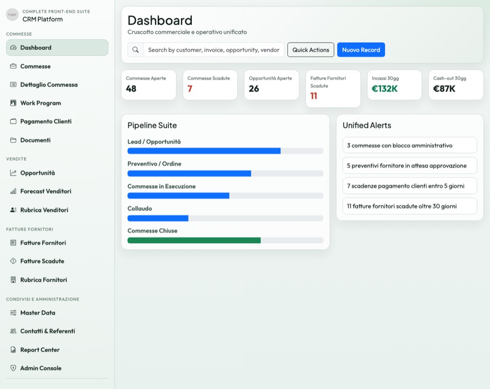Click the Commesse in Esecuzione progress bar
Image resolution: width=490 pixels, height=389 pixels.
coord(225,196)
